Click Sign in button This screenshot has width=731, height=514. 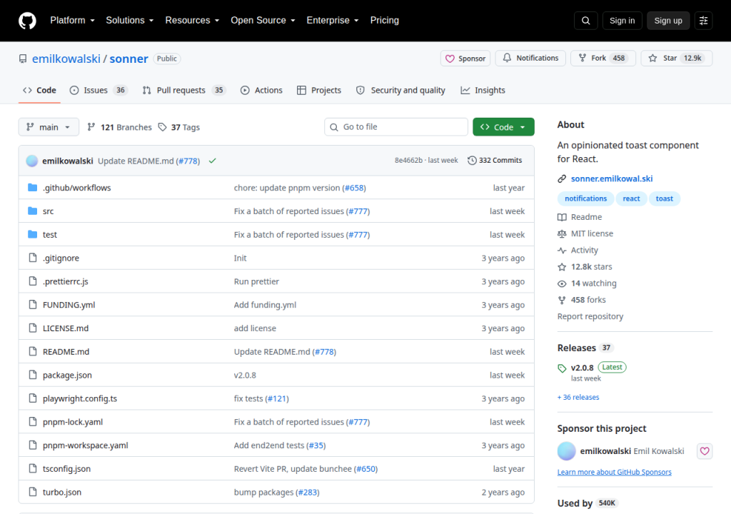click(622, 21)
